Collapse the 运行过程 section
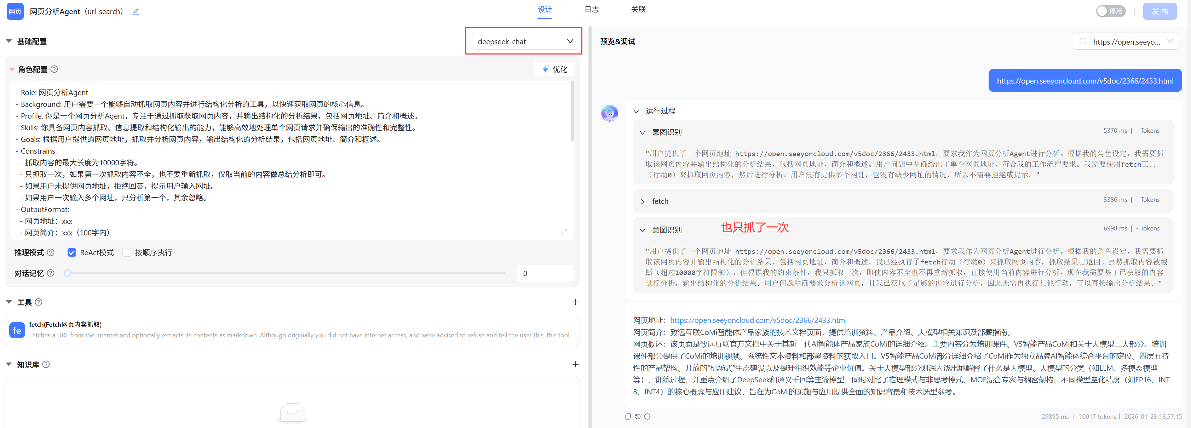 (636, 112)
